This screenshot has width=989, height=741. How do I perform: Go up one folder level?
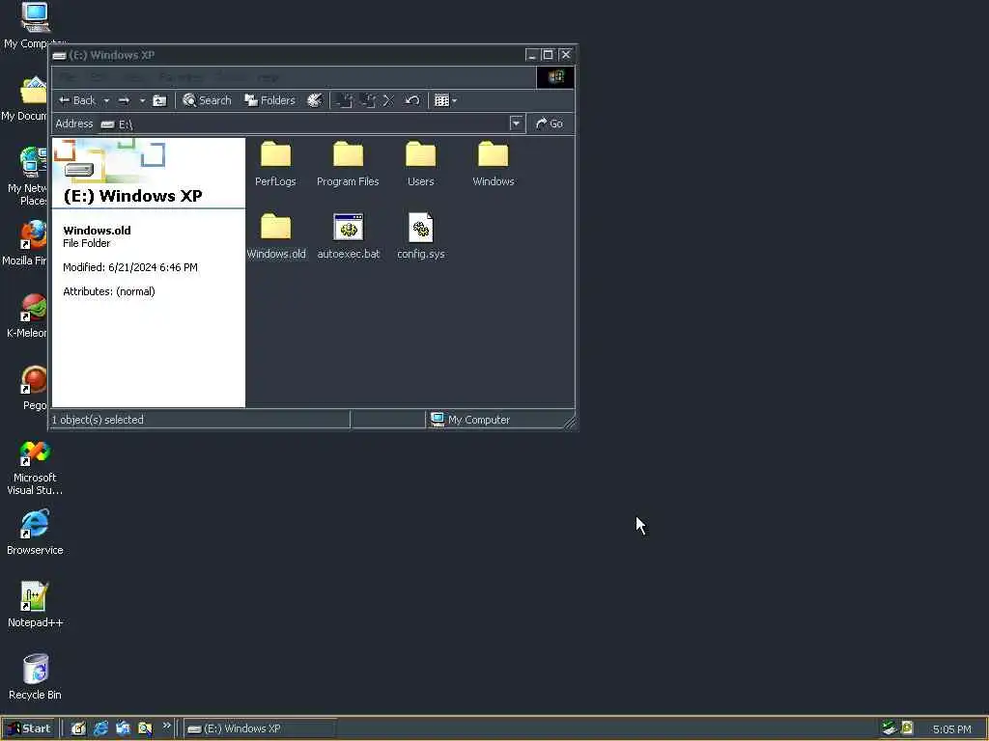(160, 100)
